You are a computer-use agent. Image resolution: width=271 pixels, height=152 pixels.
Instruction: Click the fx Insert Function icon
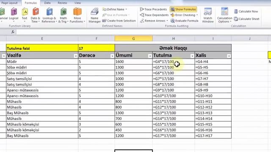[x=13, y=32]
